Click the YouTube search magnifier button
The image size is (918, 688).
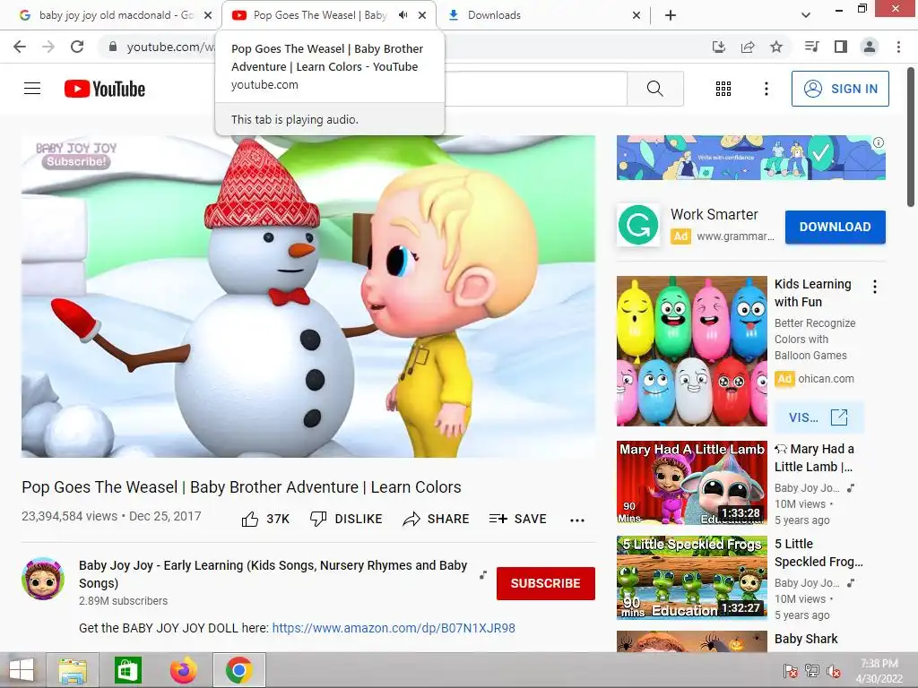(655, 89)
